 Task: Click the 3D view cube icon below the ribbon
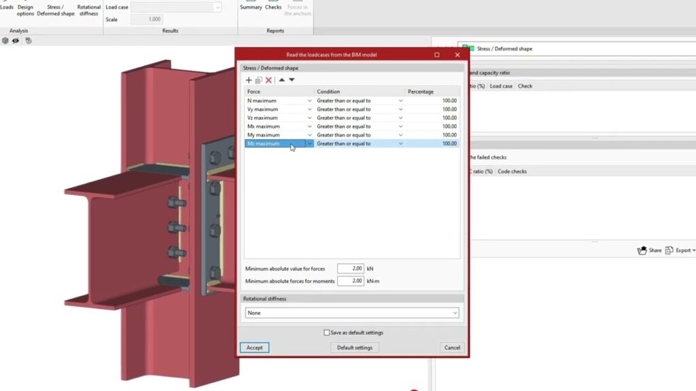(5, 41)
